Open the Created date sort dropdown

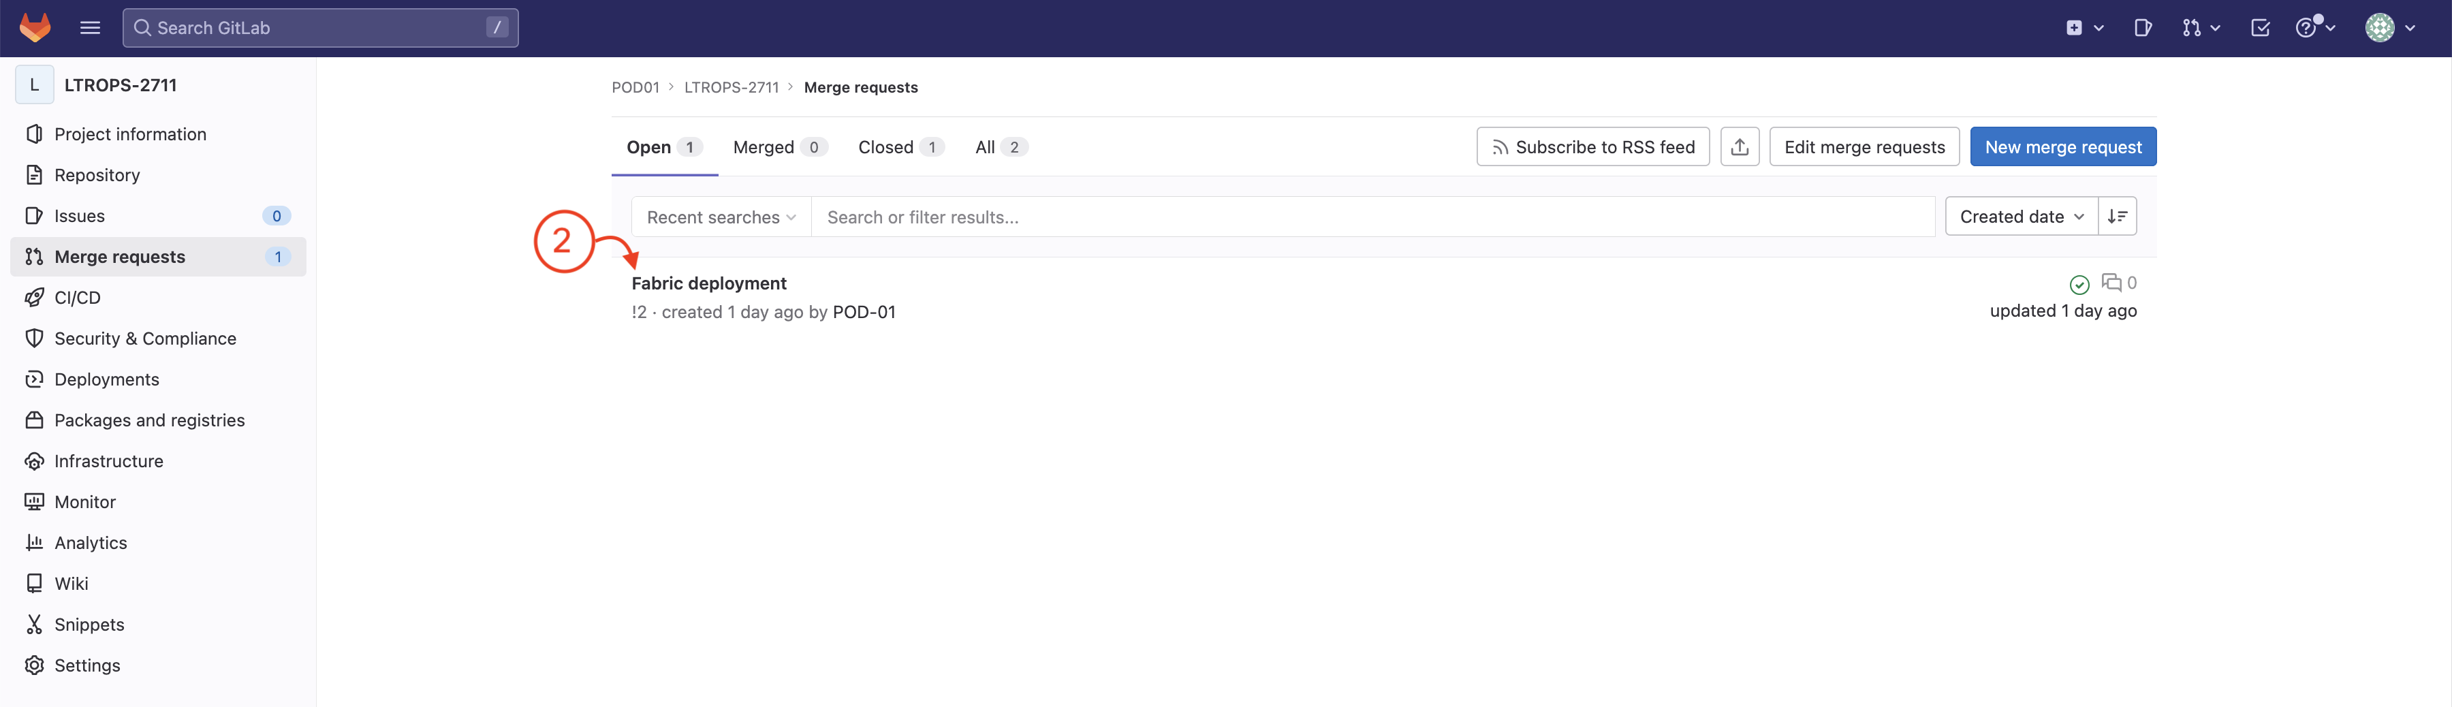[2021, 217]
